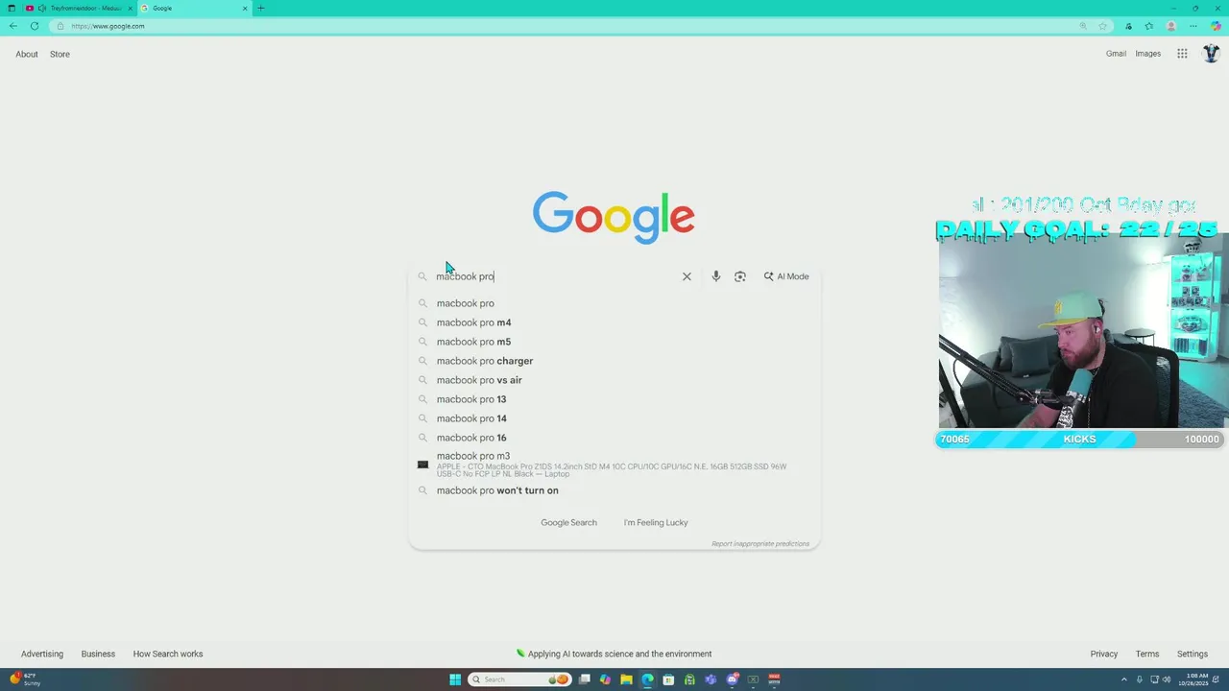
Task: Select 'macbook pro charger' suggestion
Action: point(614,361)
